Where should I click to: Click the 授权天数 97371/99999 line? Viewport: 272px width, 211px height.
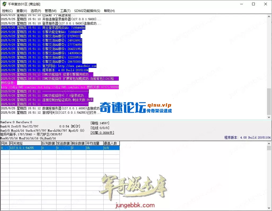pos(60,87)
